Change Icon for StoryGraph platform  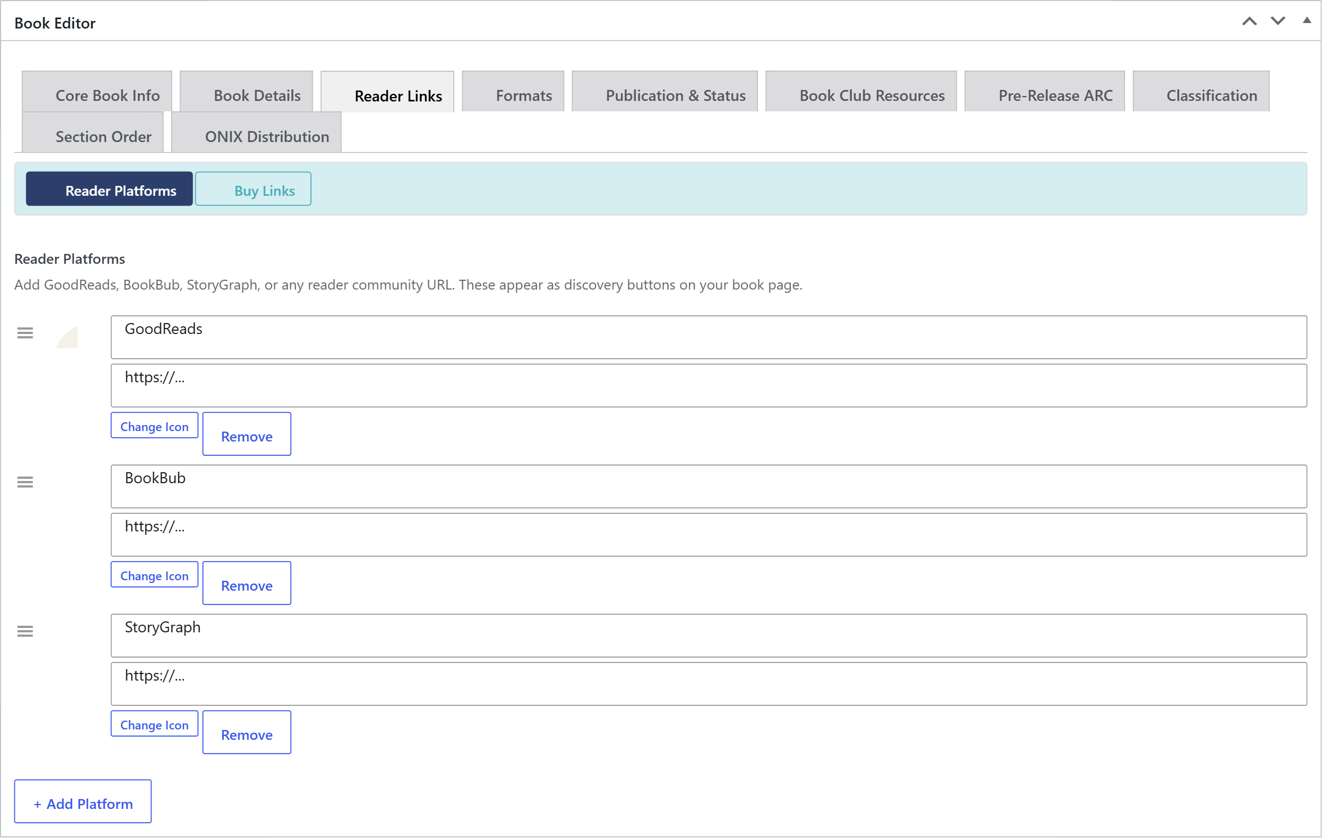click(154, 724)
